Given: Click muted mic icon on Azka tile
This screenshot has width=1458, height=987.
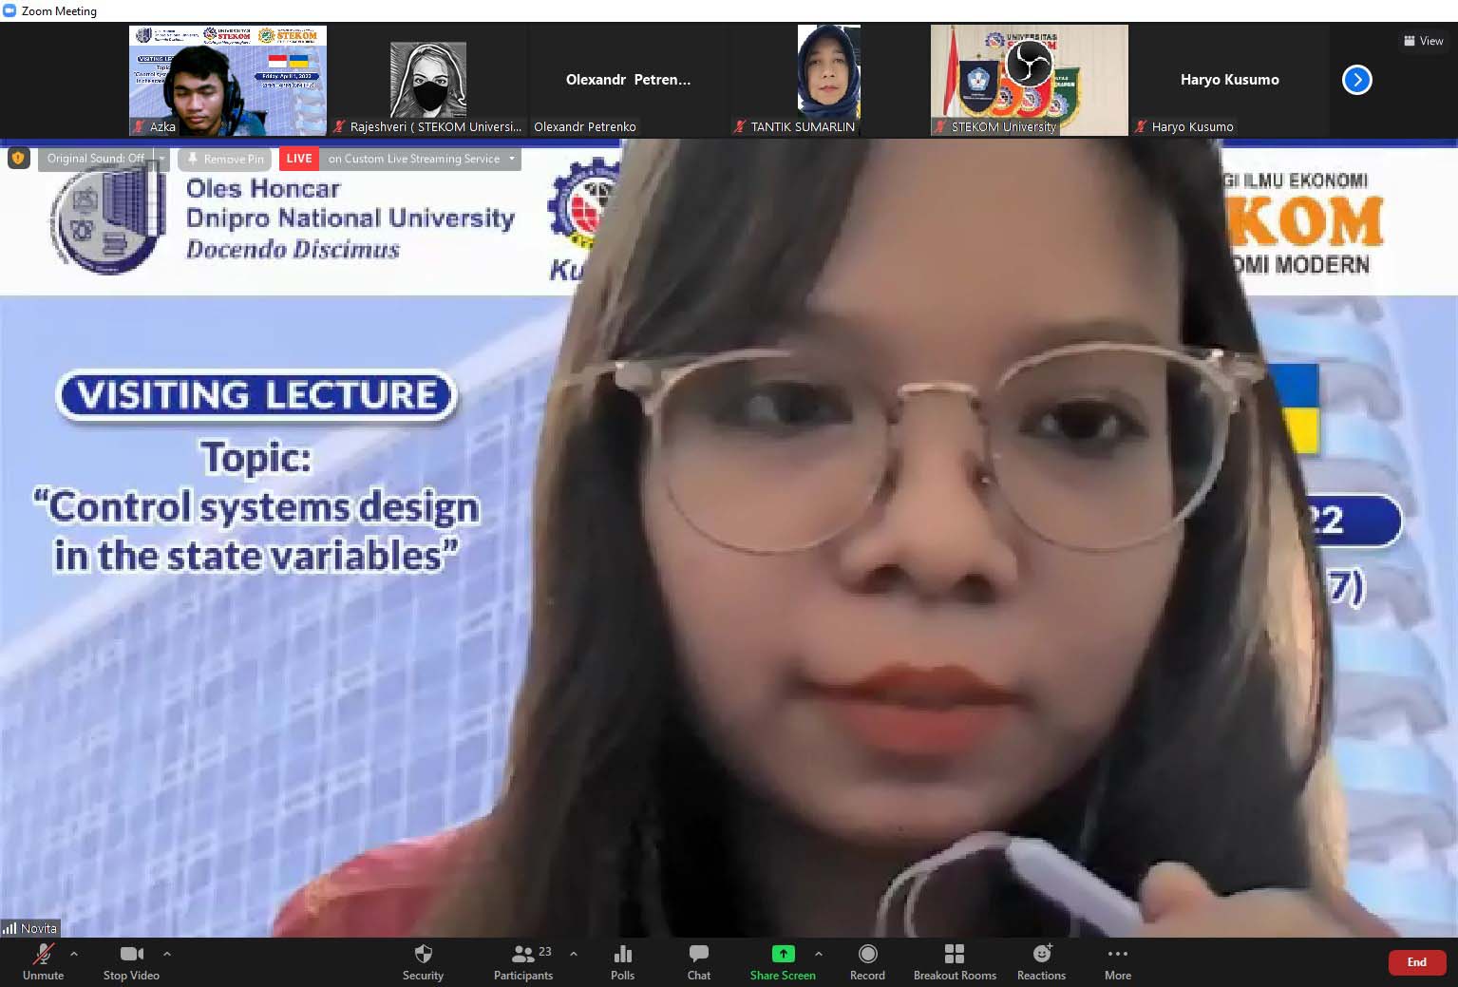Looking at the screenshot, I should (140, 126).
